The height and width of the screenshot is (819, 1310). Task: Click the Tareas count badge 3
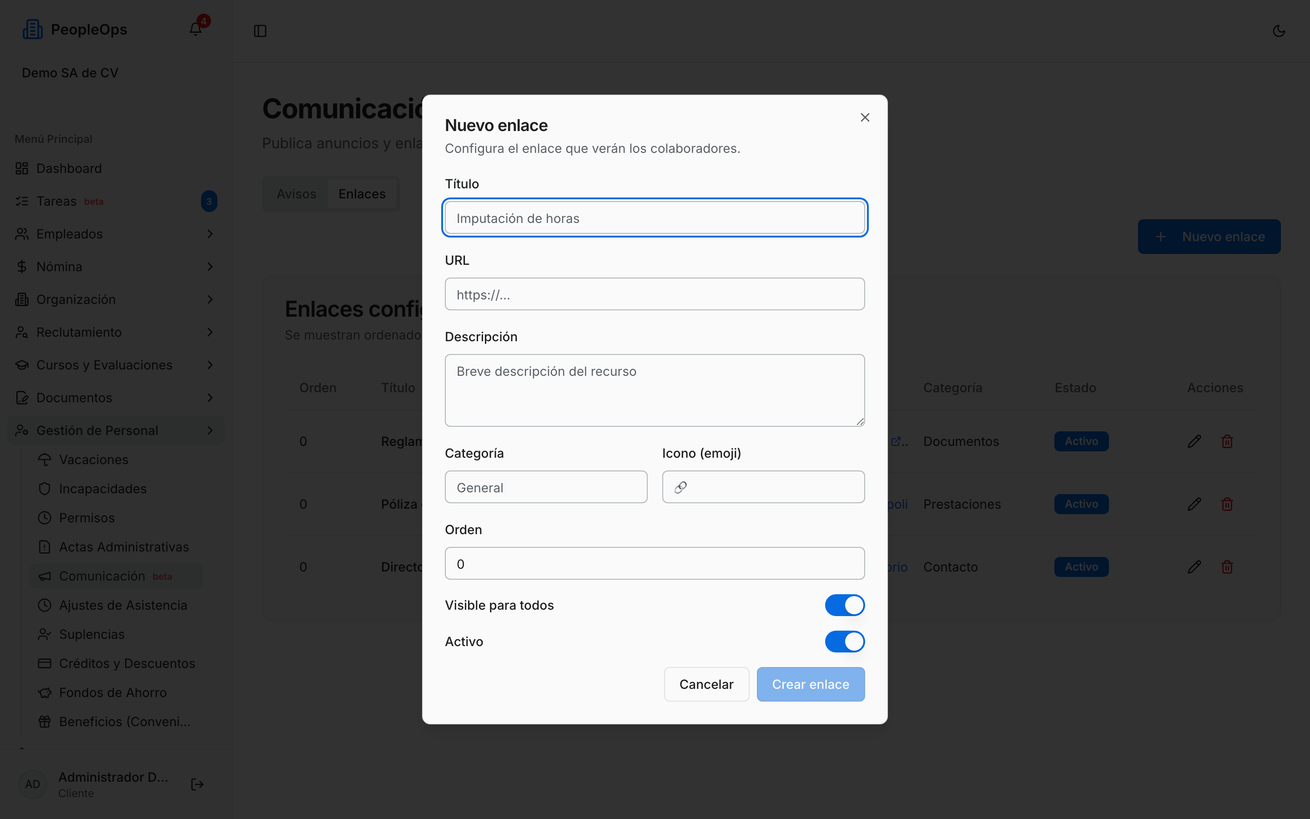tap(209, 201)
